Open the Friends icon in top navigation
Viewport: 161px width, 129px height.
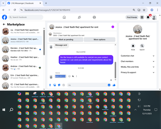pos(79,17)
